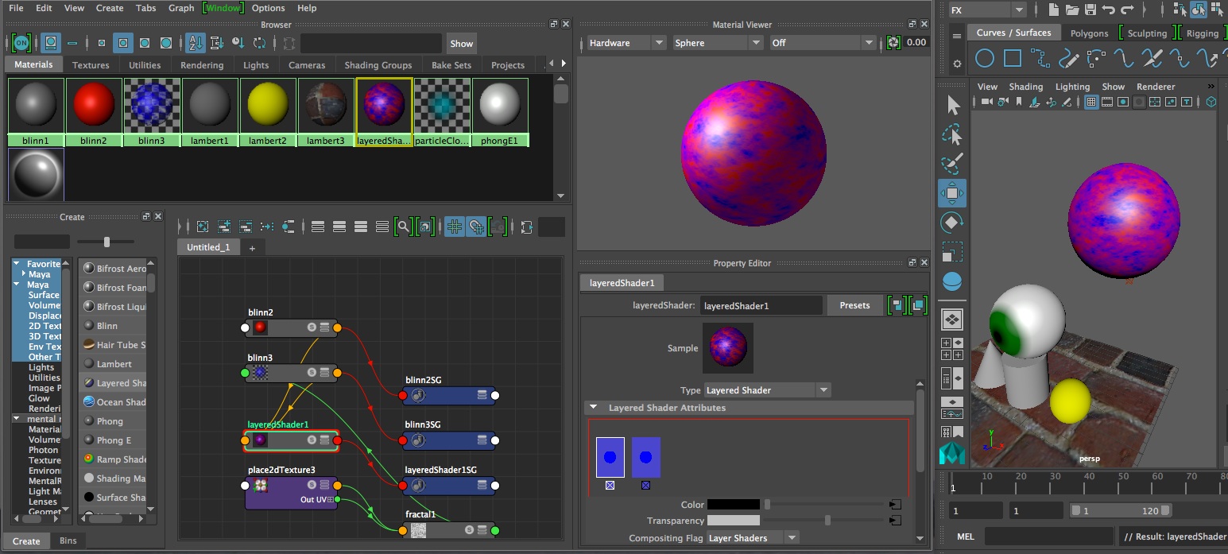Viewport: 1228px width, 554px height.
Task: Toggle the ON filter button in the Browser toolbar
Action: (21, 43)
